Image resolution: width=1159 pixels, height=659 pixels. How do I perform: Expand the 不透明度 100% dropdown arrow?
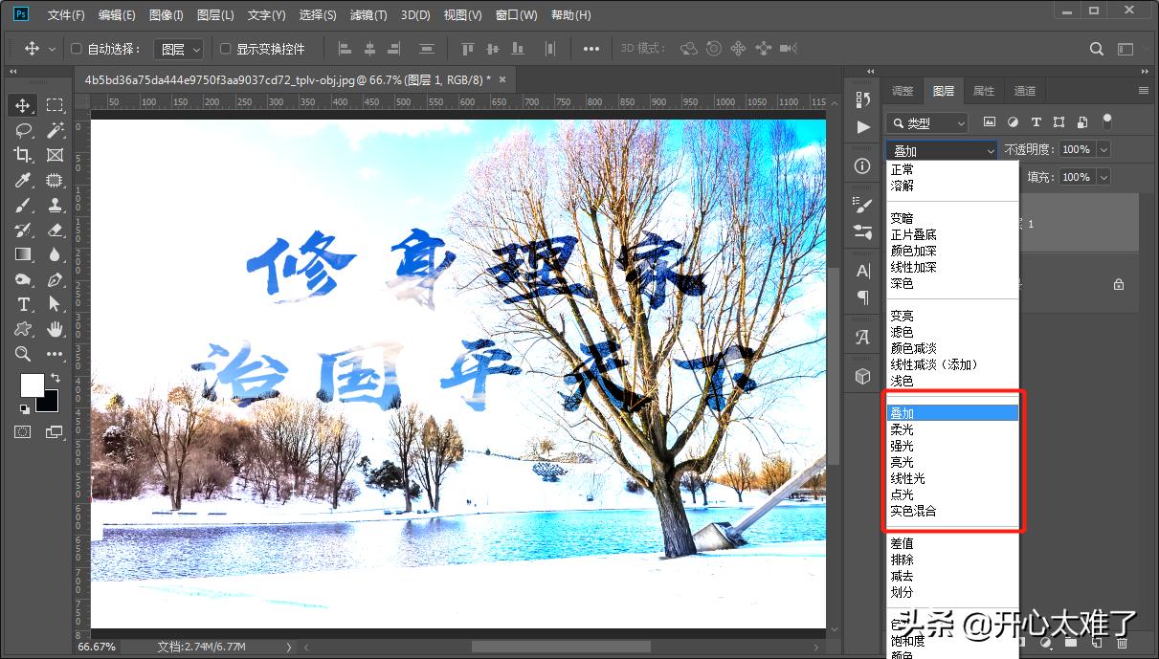pyautogui.click(x=1103, y=149)
